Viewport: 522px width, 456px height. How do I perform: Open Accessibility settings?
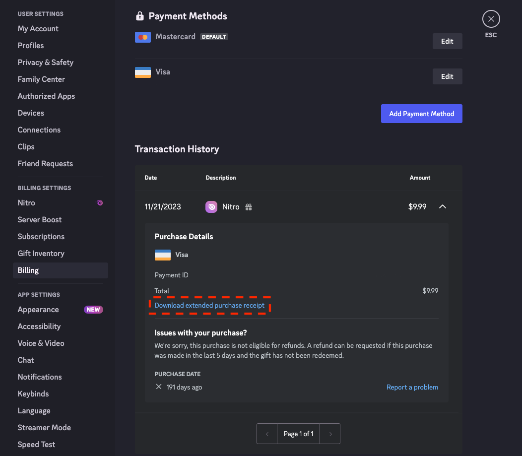click(x=39, y=326)
